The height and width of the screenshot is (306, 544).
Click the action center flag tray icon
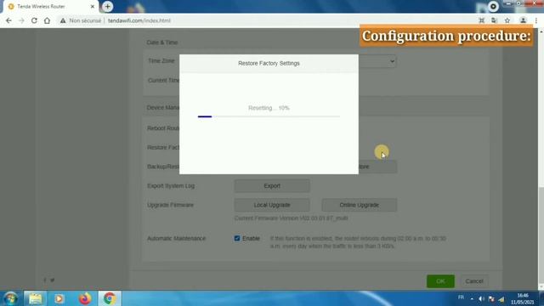pos(491,298)
